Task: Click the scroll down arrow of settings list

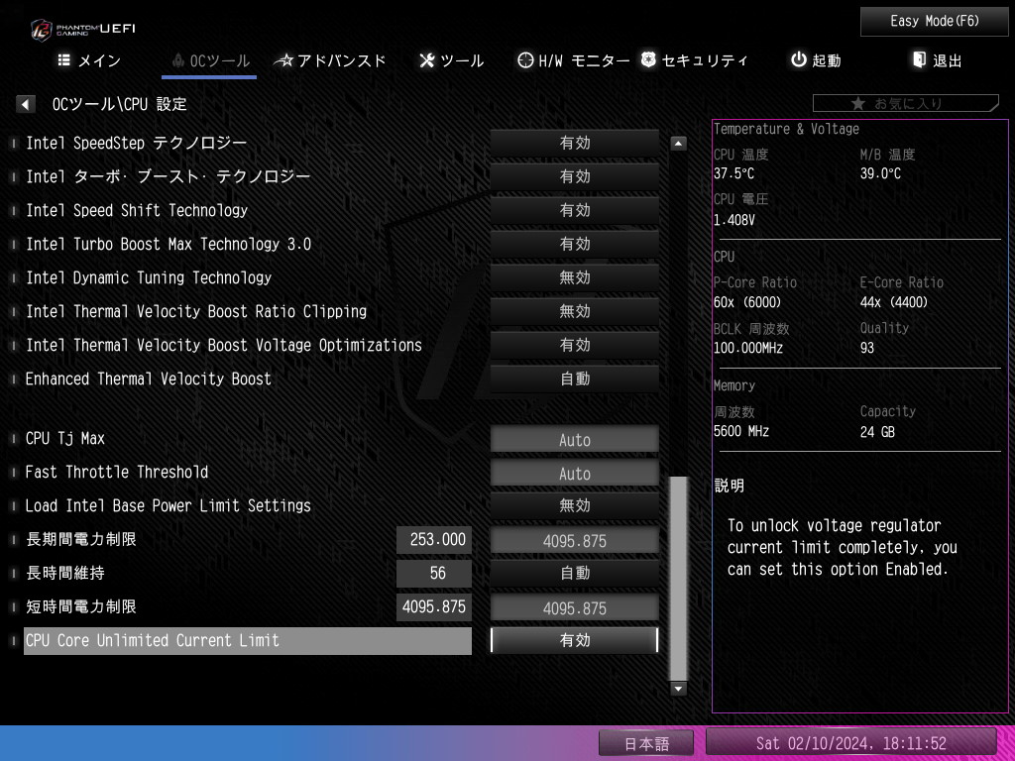Action: click(x=678, y=690)
